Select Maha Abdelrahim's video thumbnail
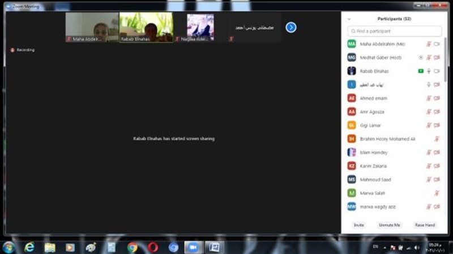Screen dimensions: 453x254 pos(92,27)
